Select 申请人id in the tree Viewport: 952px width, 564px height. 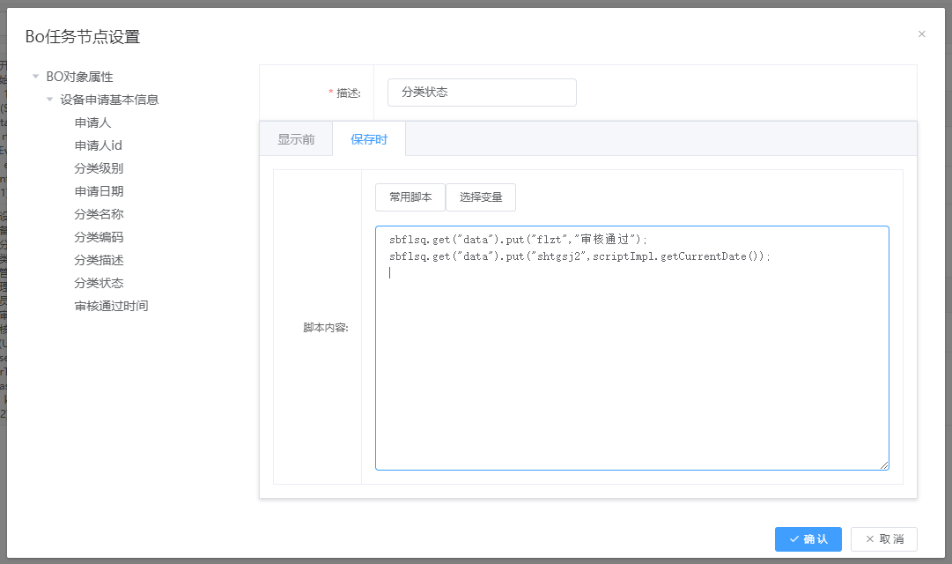(x=98, y=145)
